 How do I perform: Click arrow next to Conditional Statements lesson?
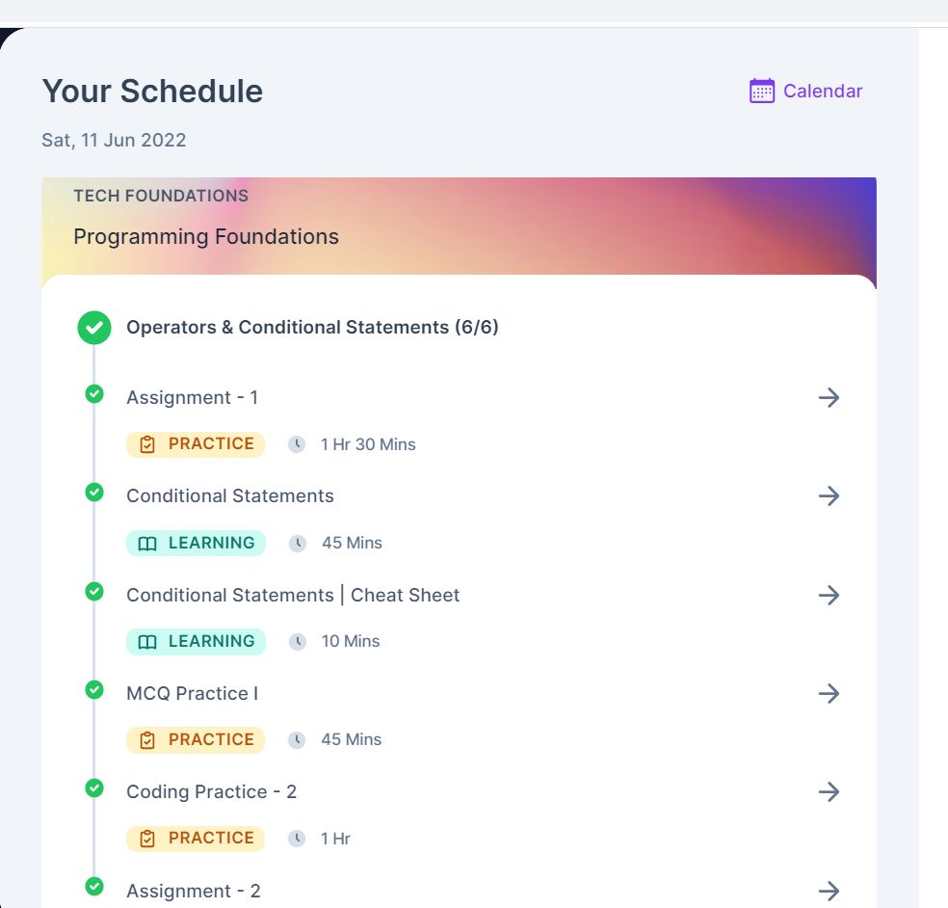pyautogui.click(x=829, y=496)
